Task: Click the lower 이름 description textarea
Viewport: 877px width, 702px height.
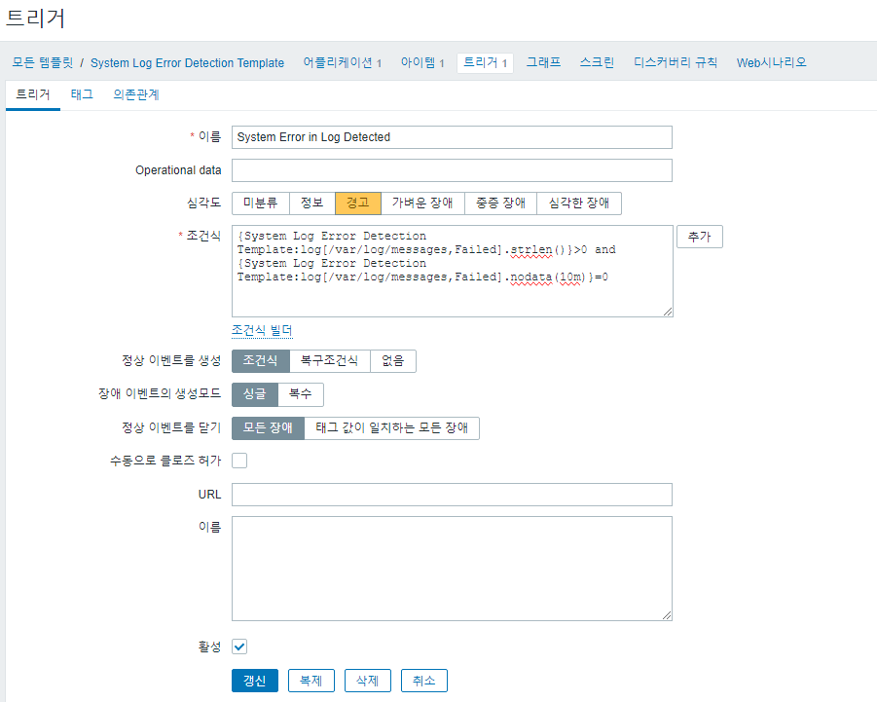Action: pyautogui.click(x=452, y=569)
